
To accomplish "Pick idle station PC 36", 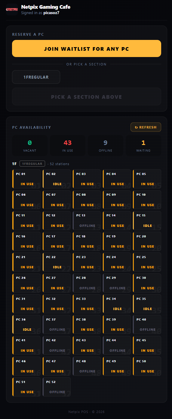I will click(x=26, y=324).
